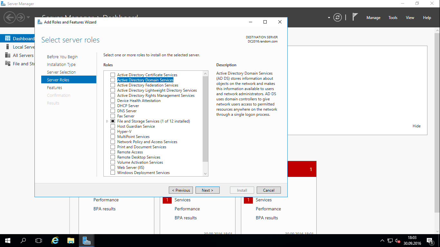Screen dimensions: 440x247
Task: Open the Help menu
Action: 427,18
